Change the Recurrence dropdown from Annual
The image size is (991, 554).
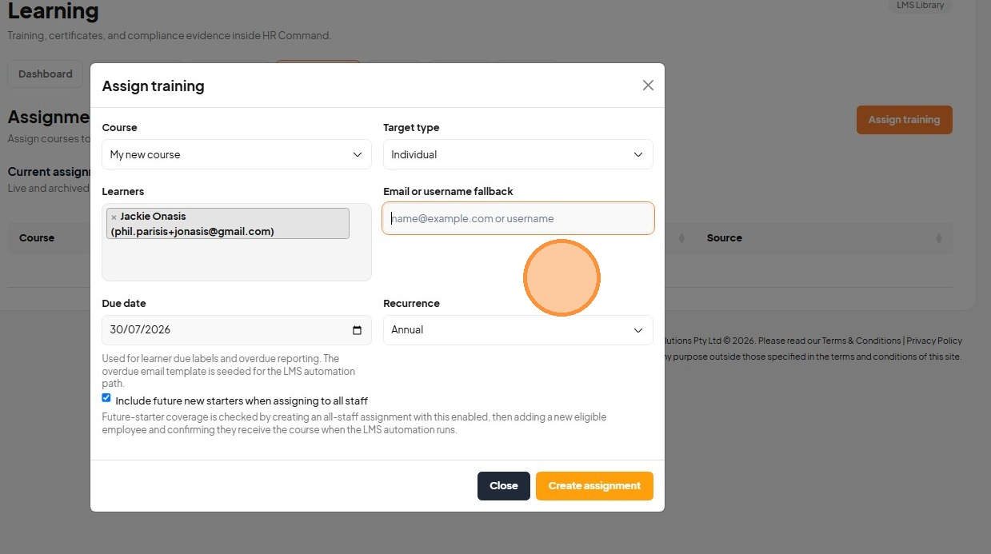pos(518,330)
